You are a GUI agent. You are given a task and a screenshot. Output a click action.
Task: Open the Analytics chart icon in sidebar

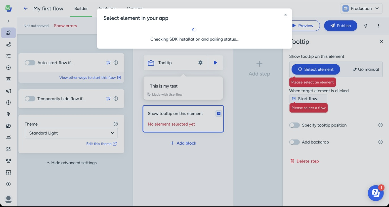tap(9, 138)
